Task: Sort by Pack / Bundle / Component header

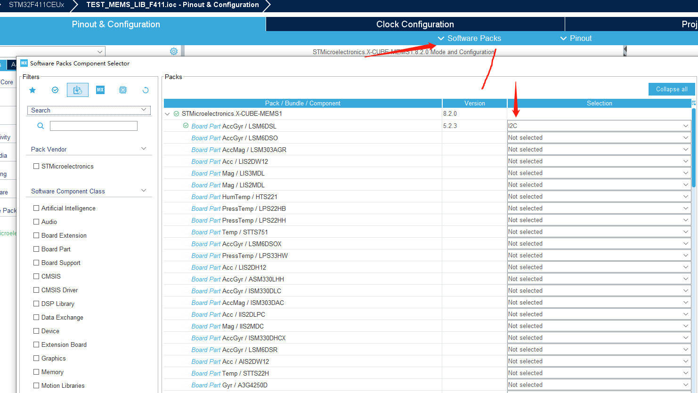Action: [x=302, y=103]
